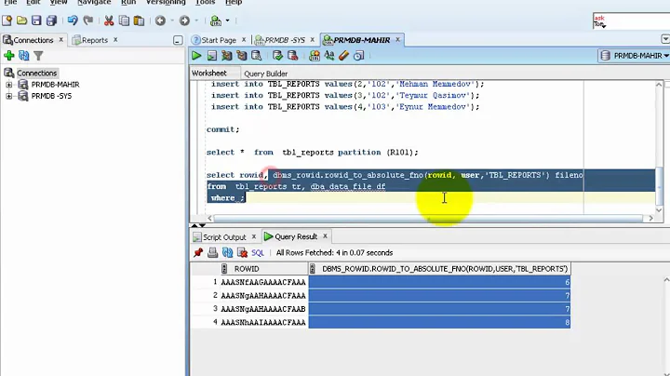Click the Run Statement green play icon
This screenshot has width=670, height=376.
point(197,56)
